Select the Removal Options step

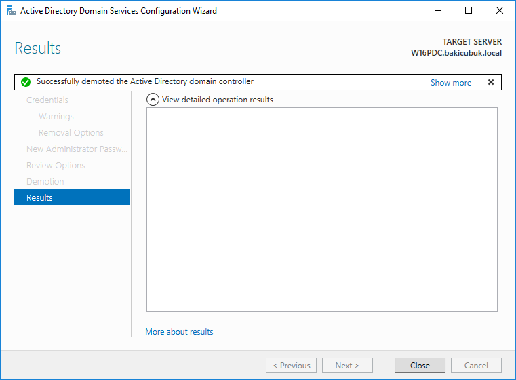point(71,133)
